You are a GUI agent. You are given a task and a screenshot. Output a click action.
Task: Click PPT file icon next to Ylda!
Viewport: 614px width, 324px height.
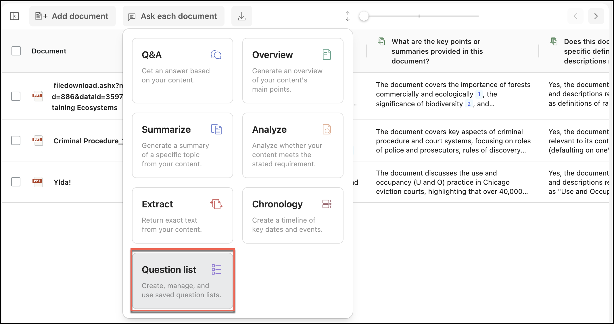pos(37,182)
